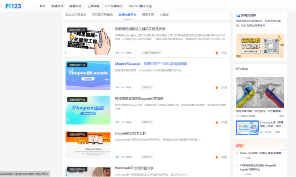Click 电商平台 tag under Shopee和Lazada article

[147, 87]
